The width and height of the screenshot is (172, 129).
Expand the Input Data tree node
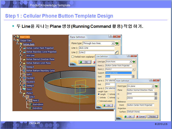(15, 37)
